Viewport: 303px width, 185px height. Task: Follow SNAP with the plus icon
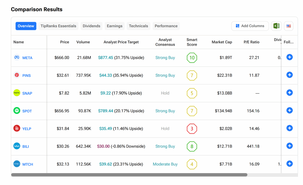[x=289, y=93]
